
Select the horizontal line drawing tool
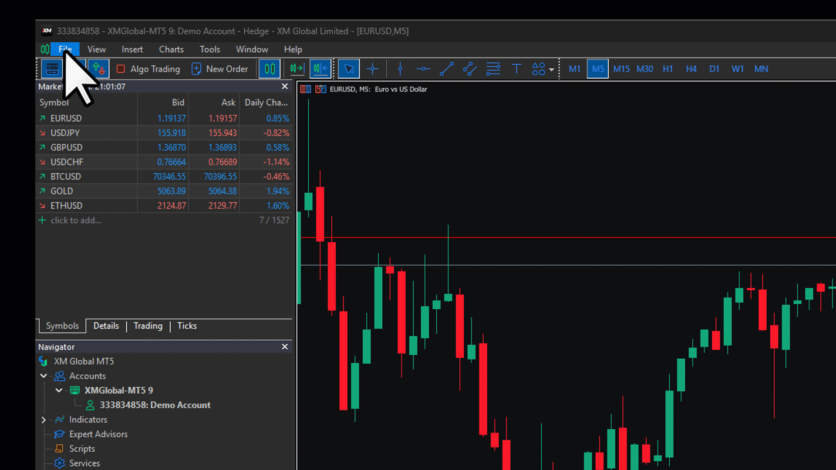[x=423, y=69]
